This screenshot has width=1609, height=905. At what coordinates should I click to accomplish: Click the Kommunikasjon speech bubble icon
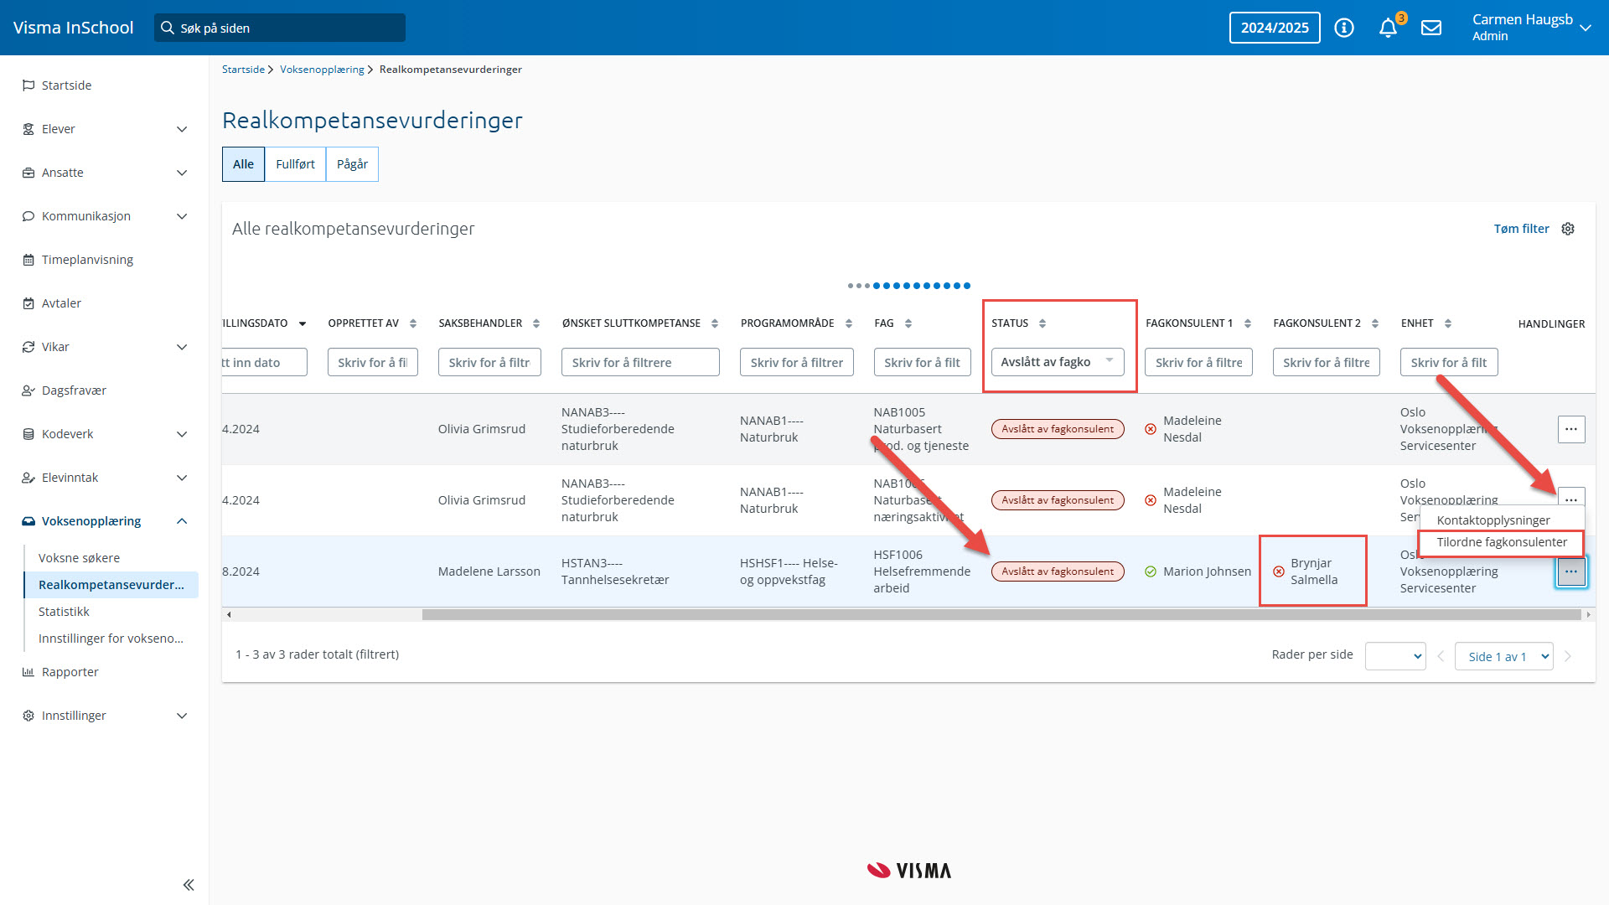coord(28,216)
